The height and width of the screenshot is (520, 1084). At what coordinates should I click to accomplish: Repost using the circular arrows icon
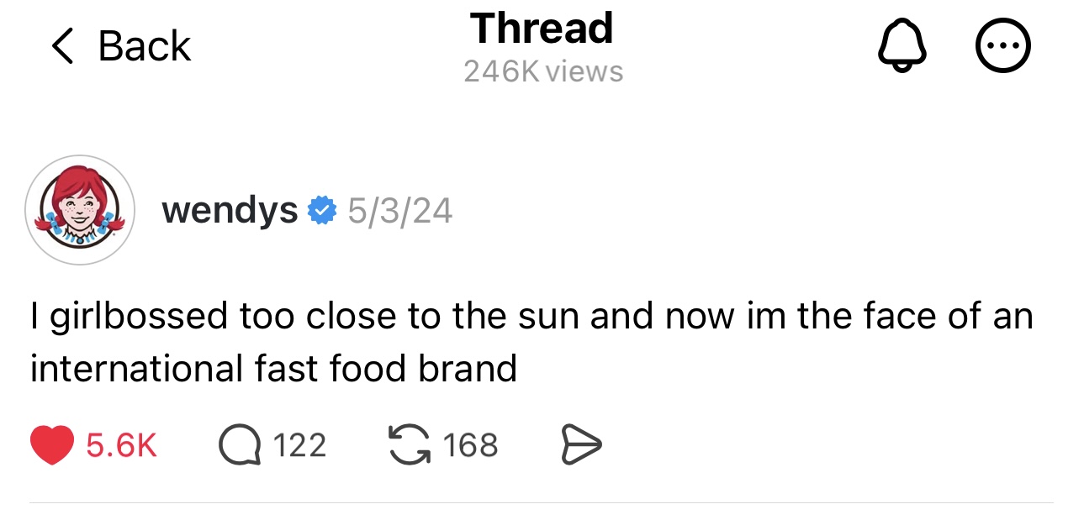point(410,445)
